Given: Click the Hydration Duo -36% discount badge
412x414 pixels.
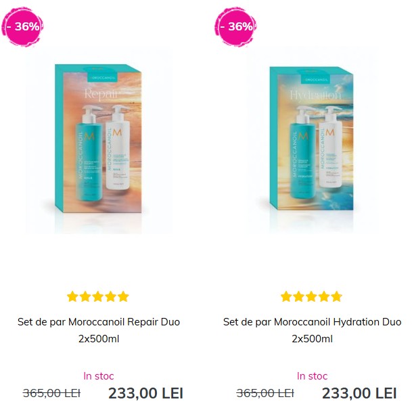Looking at the screenshot, I should [x=235, y=26].
